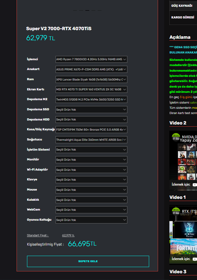
Task: Expand the Mouse dropdown
Action: pyautogui.click(x=91, y=190)
